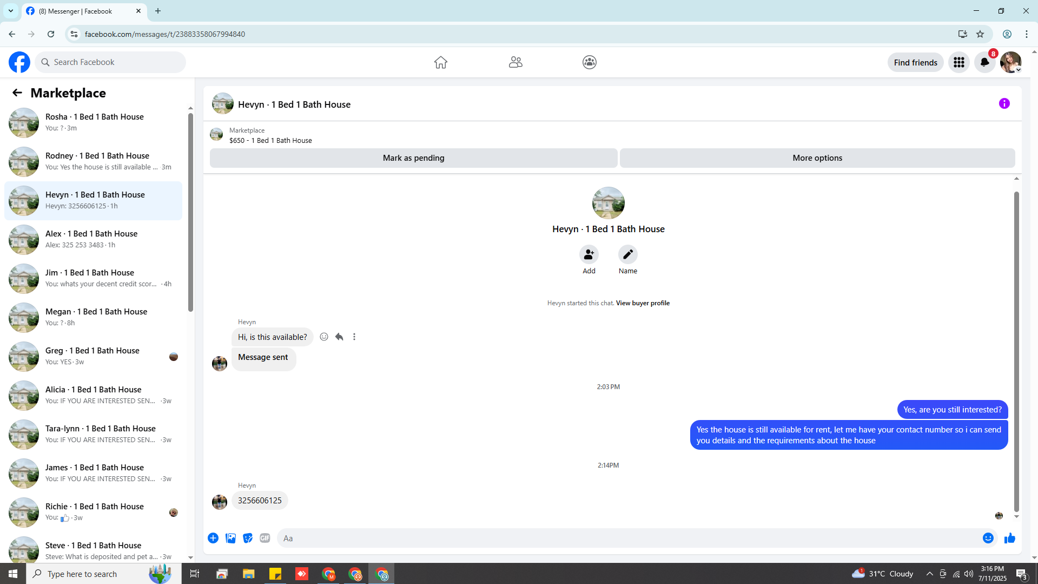Screen dimensions: 1038x584
Task: Click the message thread scrollbar
Action: click(1016, 351)
